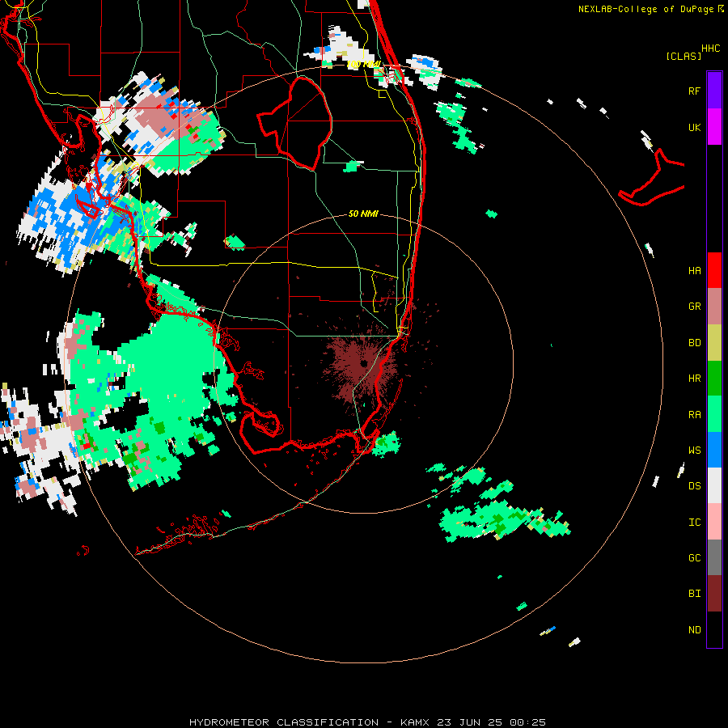This screenshot has height=728, width=728.
Task: Click the [CLAS] units label
Action: pyautogui.click(x=684, y=57)
